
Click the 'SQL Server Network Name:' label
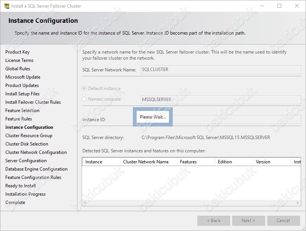[109, 70]
